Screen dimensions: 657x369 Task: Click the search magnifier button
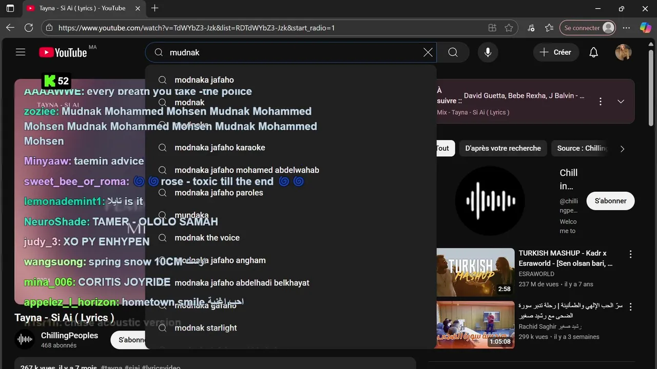453,52
